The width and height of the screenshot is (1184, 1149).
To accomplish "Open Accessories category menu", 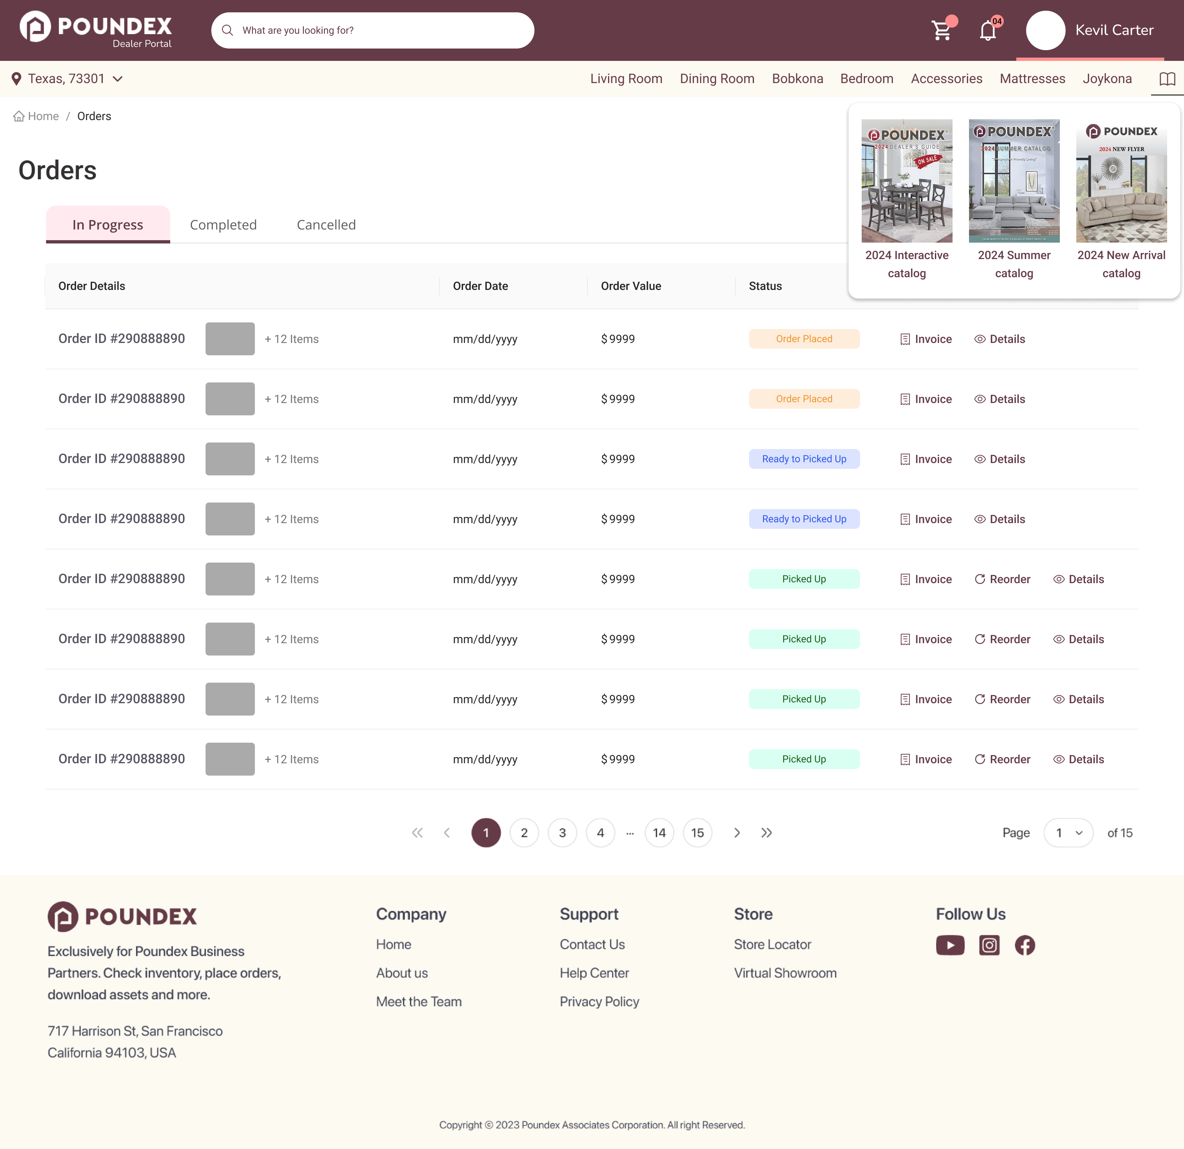I will pyautogui.click(x=946, y=79).
